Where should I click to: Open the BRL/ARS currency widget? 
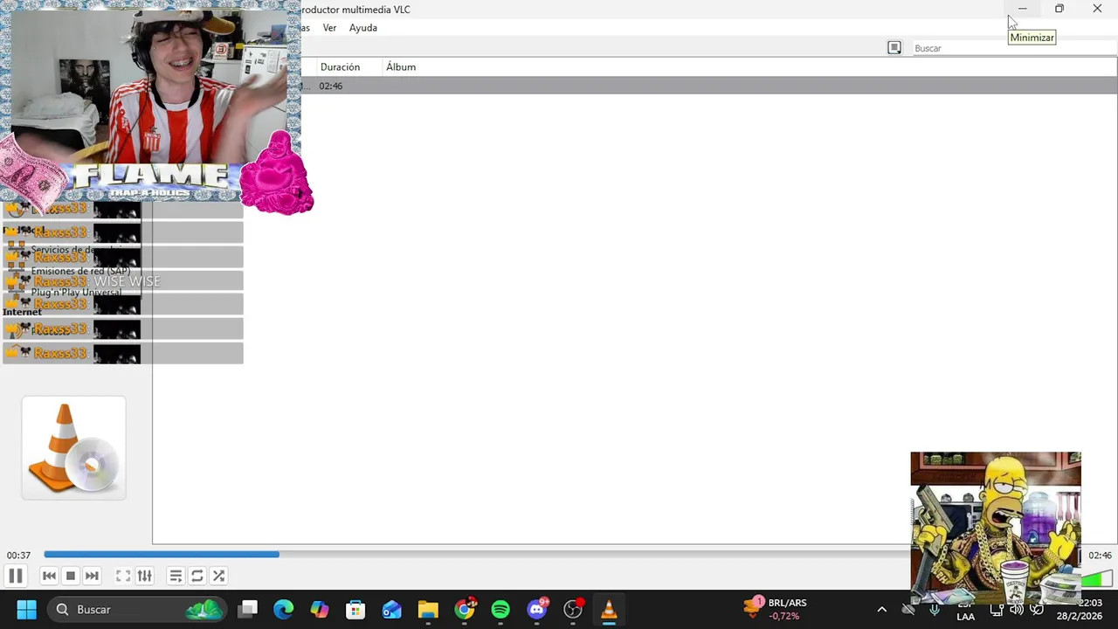tap(776, 609)
